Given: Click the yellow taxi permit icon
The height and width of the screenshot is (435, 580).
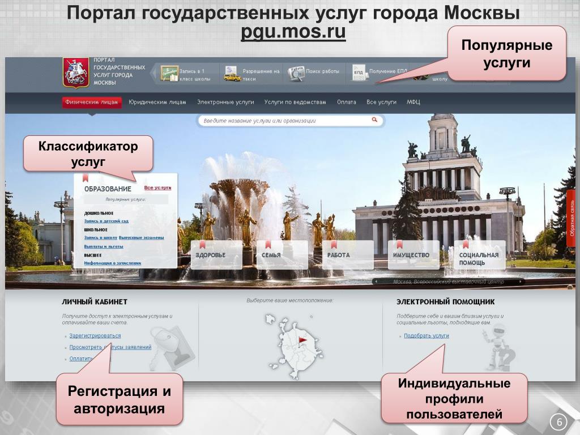Looking at the screenshot, I should point(232,74).
